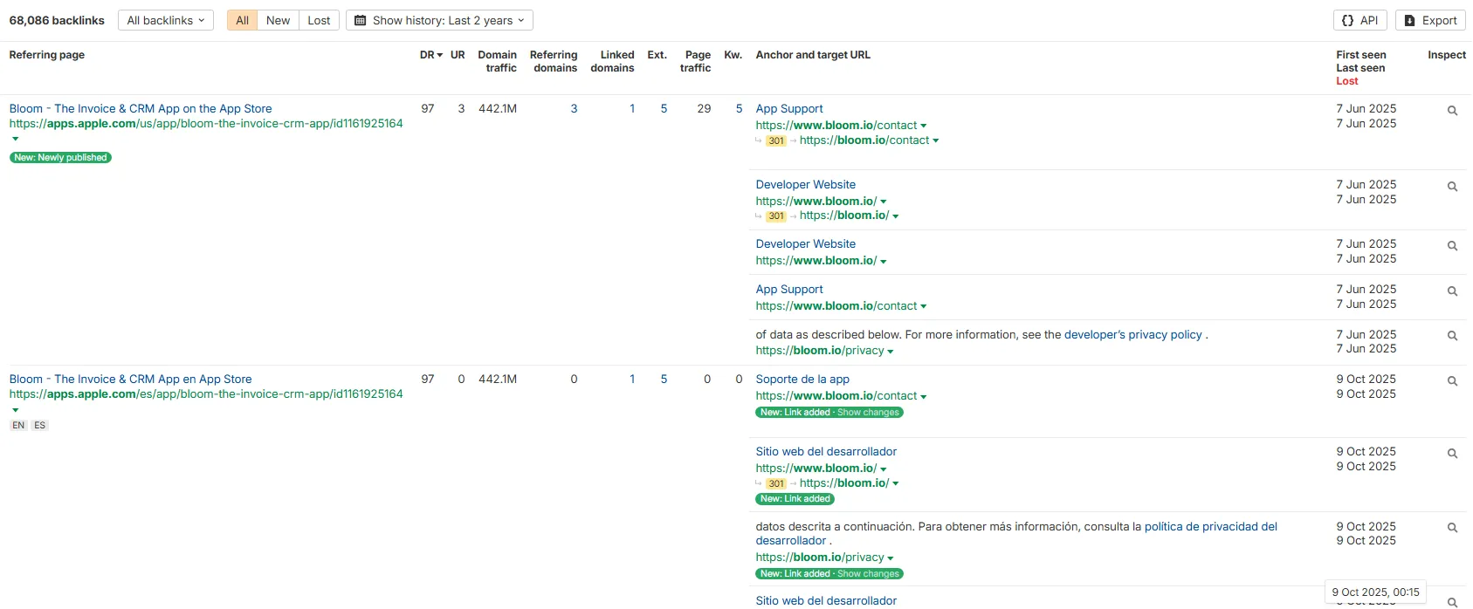Expand the All backlinks filter dropdown
Screen dimensions: 1473x609
(165, 20)
